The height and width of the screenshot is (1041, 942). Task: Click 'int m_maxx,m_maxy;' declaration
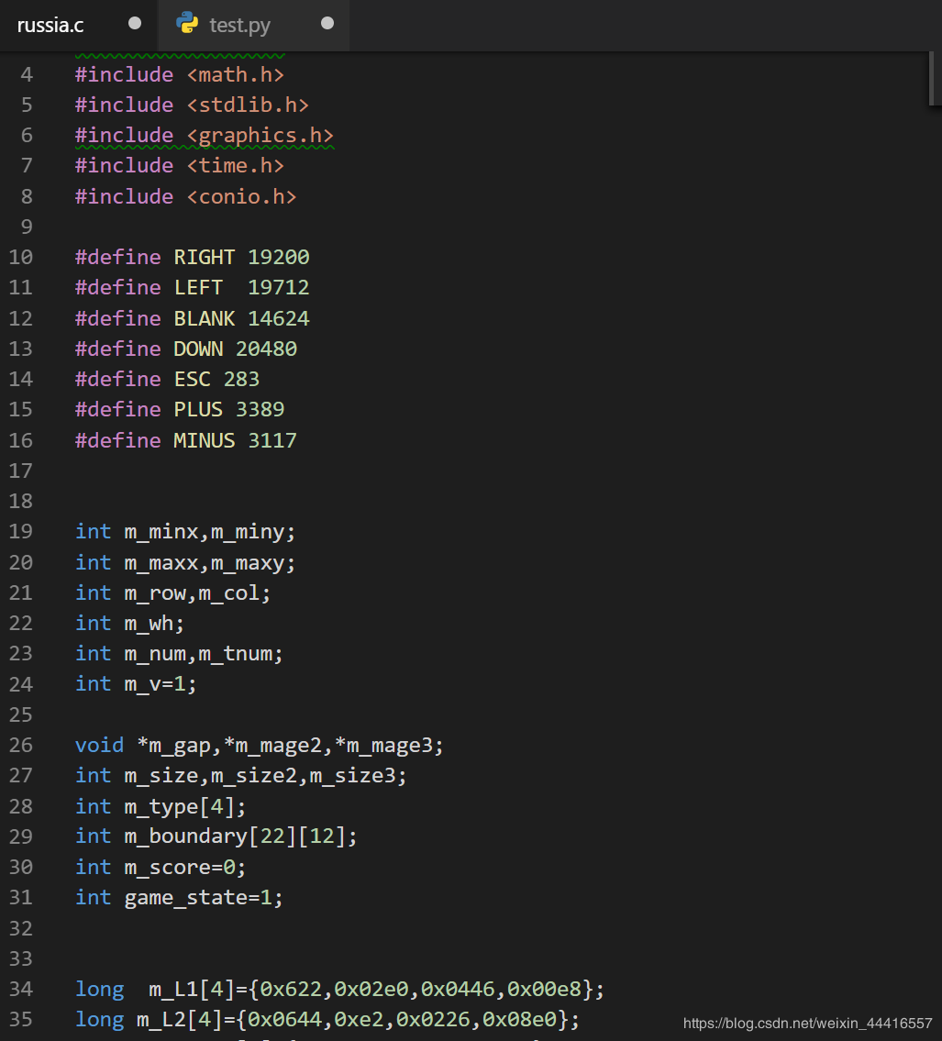click(185, 562)
